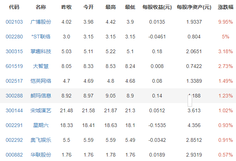Open 宋城演艺 stock name link
Image resolution: width=236 pixels, height=161 pixels.
(41, 110)
